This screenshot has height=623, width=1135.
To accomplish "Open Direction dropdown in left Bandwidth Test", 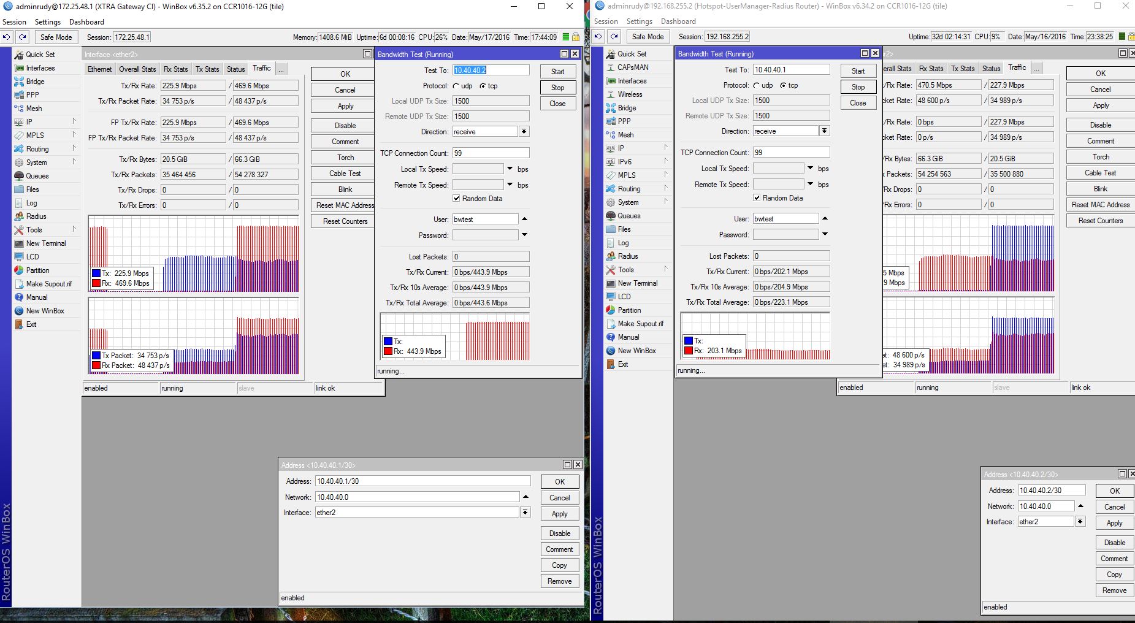I will coord(524,132).
